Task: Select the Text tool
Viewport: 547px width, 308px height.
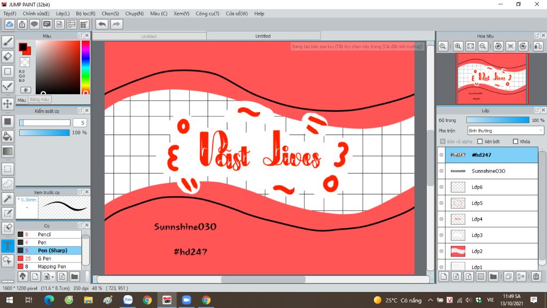Action: pyautogui.click(x=7, y=245)
